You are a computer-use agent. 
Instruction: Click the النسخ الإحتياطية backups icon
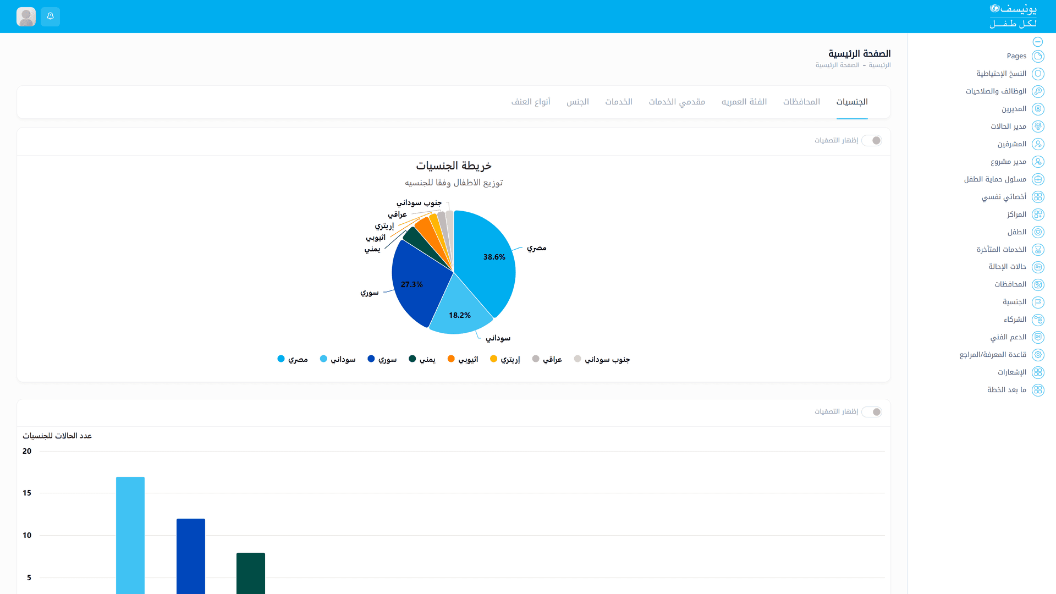1038,74
